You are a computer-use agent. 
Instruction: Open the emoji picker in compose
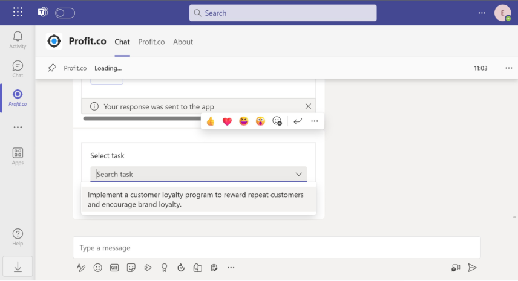point(98,268)
